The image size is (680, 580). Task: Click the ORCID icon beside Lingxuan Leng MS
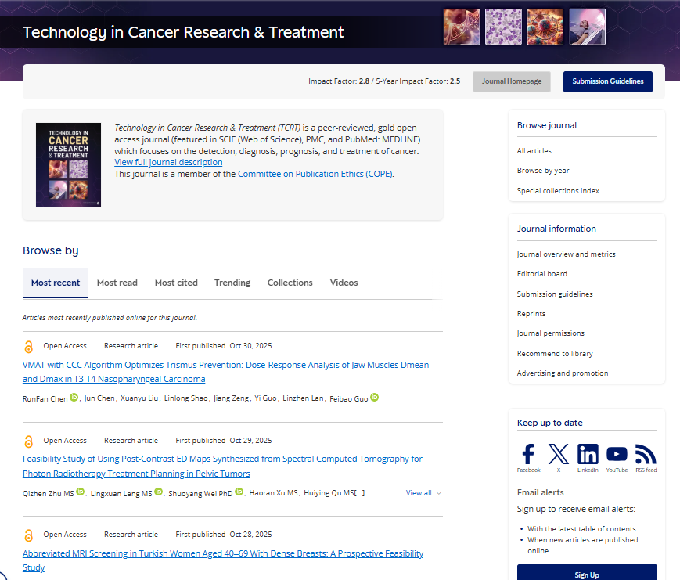pyautogui.click(x=158, y=492)
